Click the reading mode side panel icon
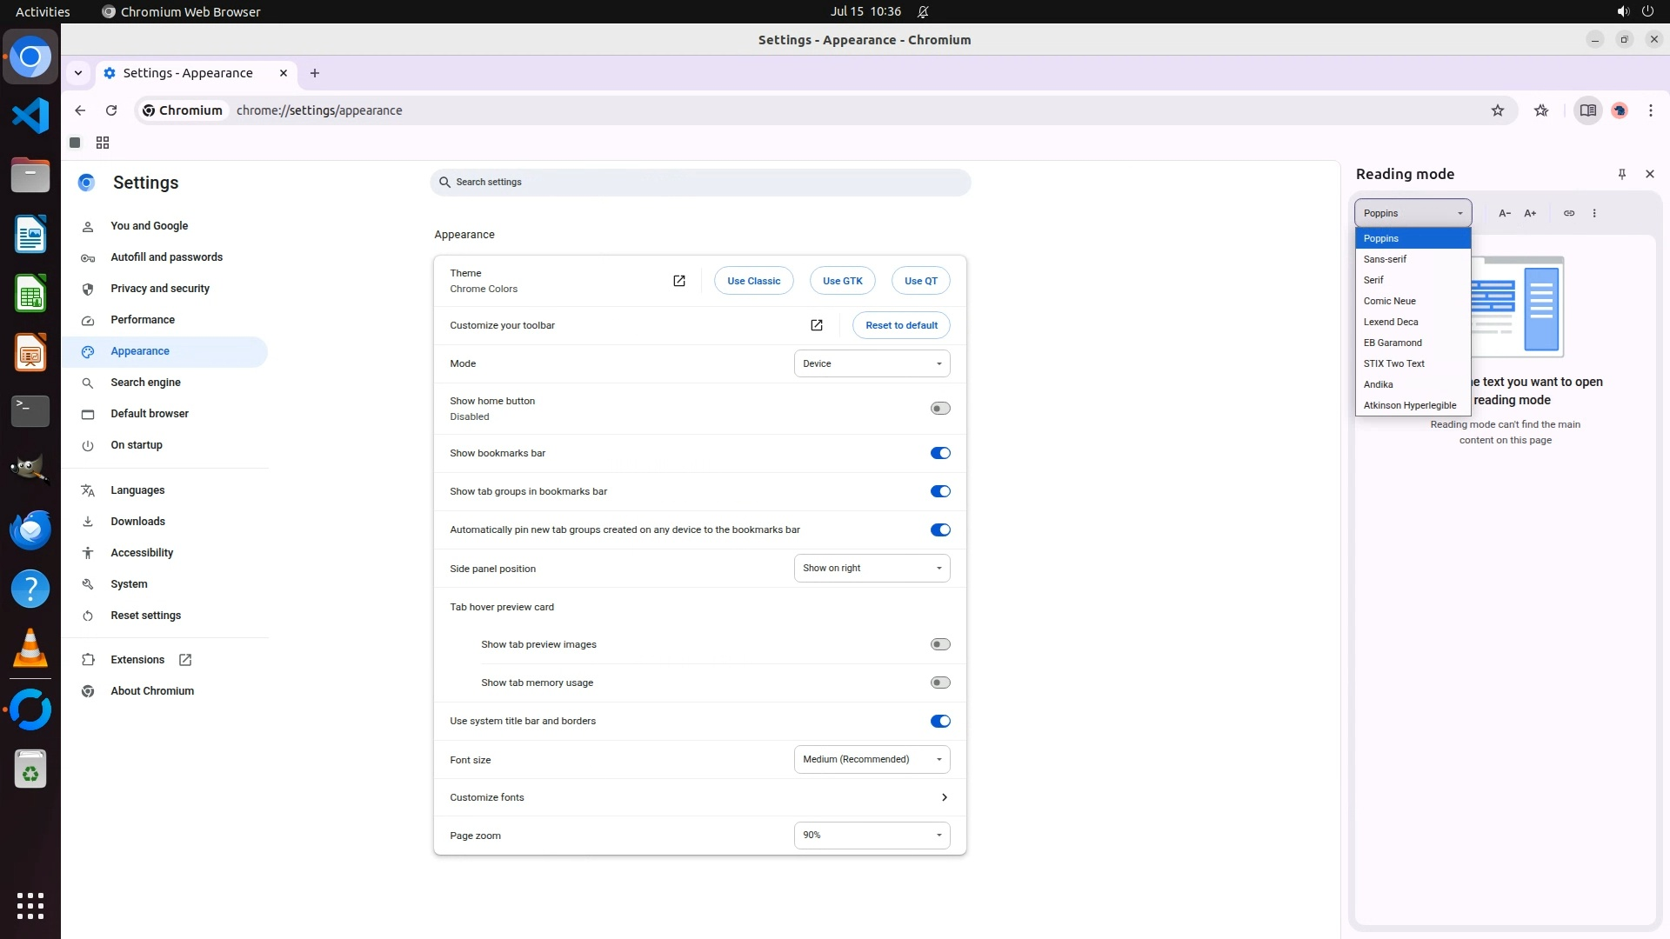 point(1587,110)
